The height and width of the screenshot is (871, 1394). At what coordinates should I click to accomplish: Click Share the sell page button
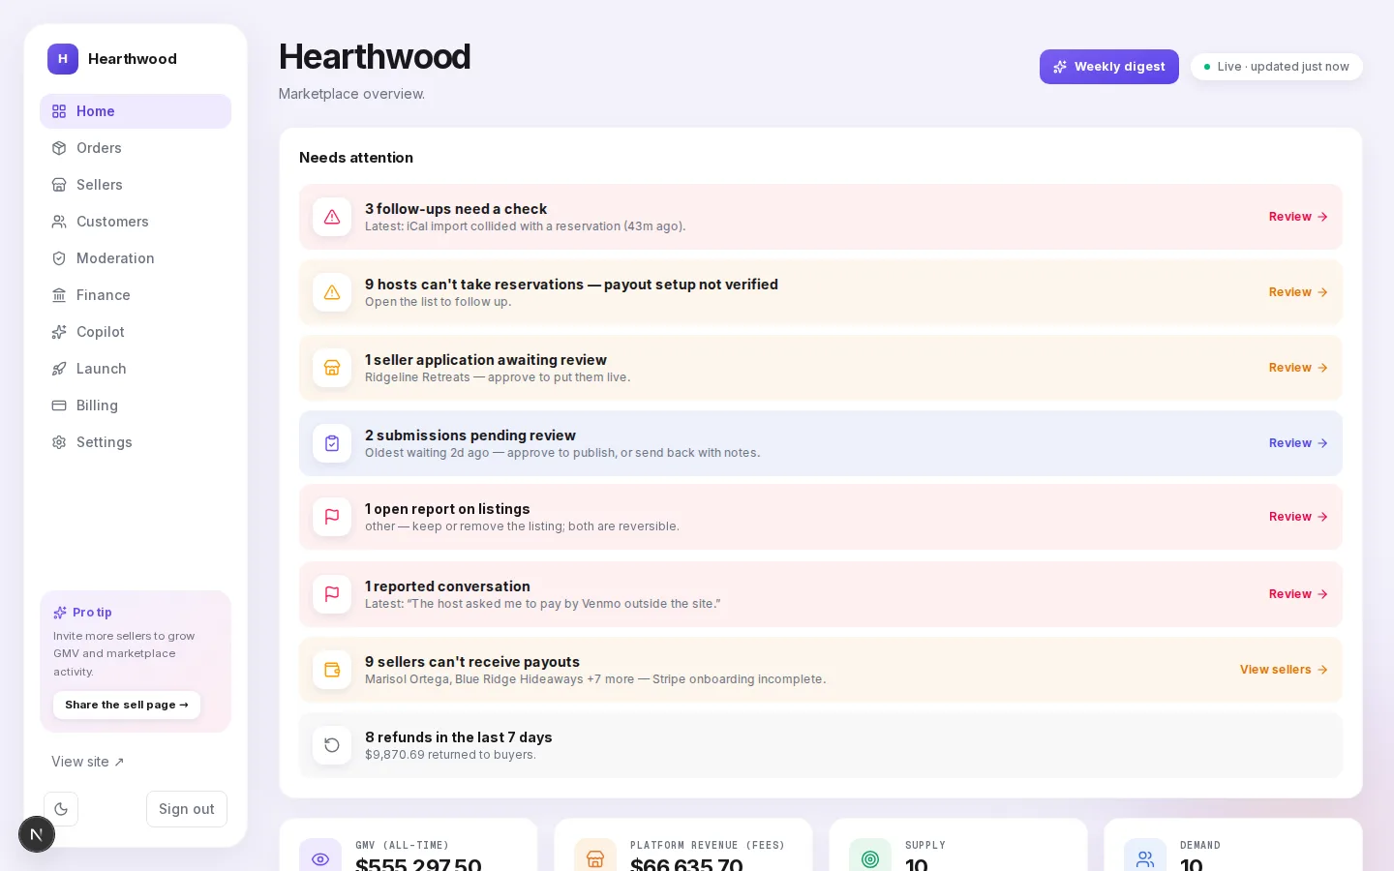click(127, 705)
